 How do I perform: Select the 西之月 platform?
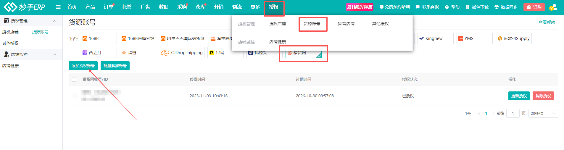point(99,53)
